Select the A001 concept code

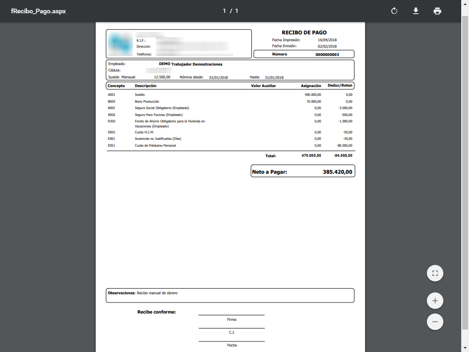pyautogui.click(x=111, y=95)
